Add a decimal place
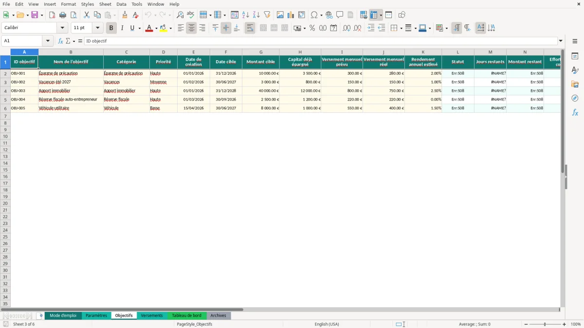Viewport: 584px width, 328px height. coord(347,28)
